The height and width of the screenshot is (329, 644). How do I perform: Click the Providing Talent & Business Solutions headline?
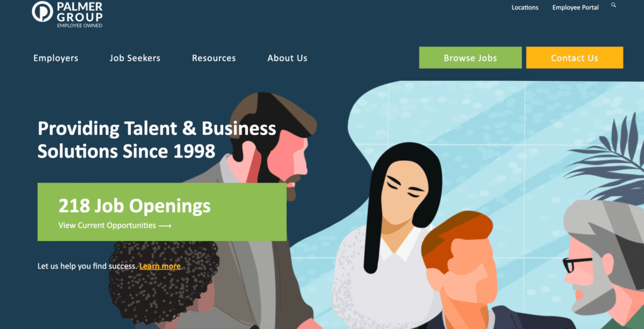pyautogui.click(x=157, y=140)
